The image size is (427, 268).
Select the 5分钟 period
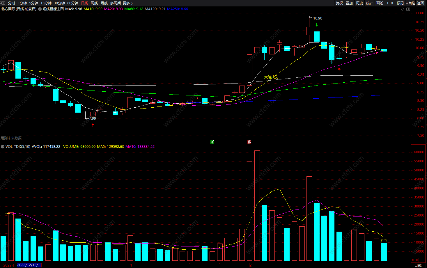click(33, 3)
